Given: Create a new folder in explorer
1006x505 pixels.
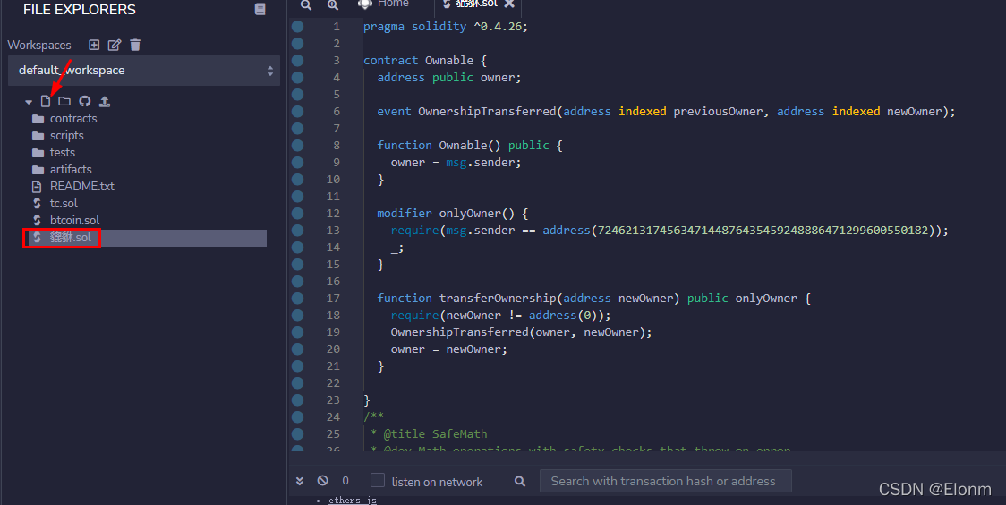Looking at the screenshot, I should pyautogui.click(x=64, y=101).
